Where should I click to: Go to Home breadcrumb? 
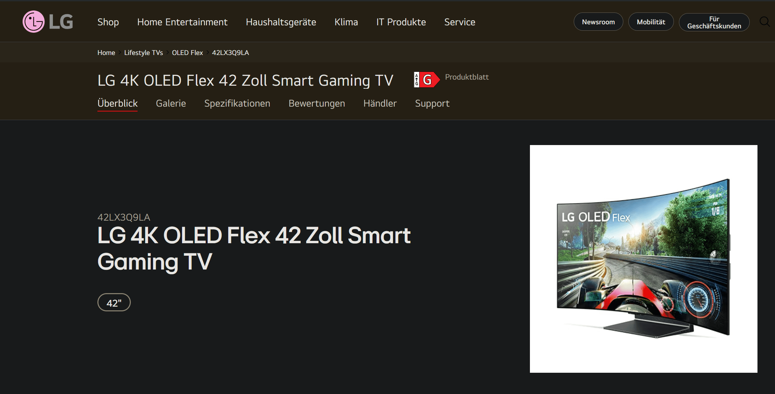106,53
